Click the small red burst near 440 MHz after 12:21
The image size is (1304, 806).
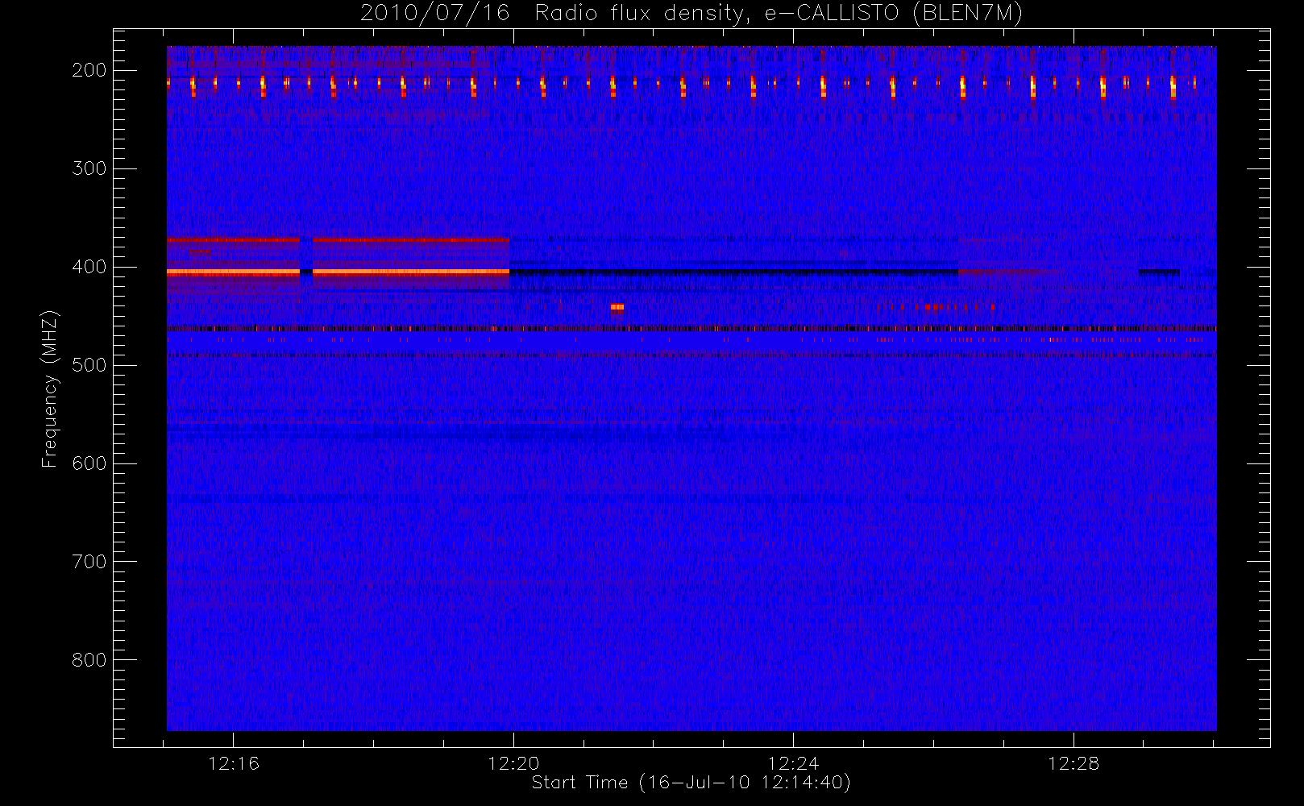(x=617, y=306)
